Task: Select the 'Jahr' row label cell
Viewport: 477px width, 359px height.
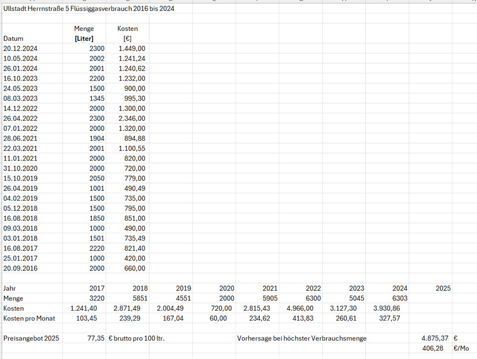Action: (x=10, y=288)
